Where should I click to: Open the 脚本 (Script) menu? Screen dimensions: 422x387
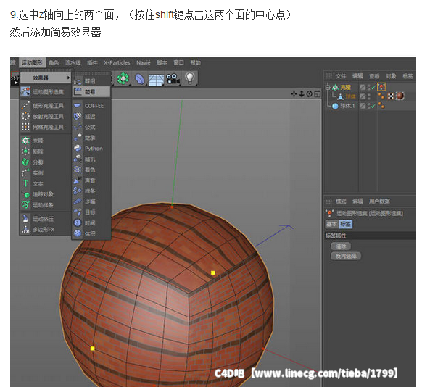coord(162,62)
